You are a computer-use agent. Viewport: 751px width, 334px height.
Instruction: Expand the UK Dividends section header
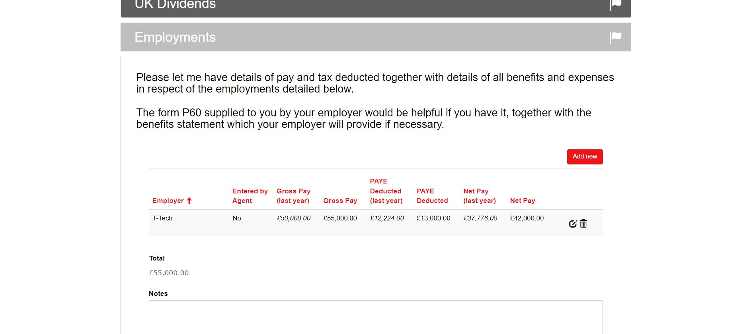358,6
